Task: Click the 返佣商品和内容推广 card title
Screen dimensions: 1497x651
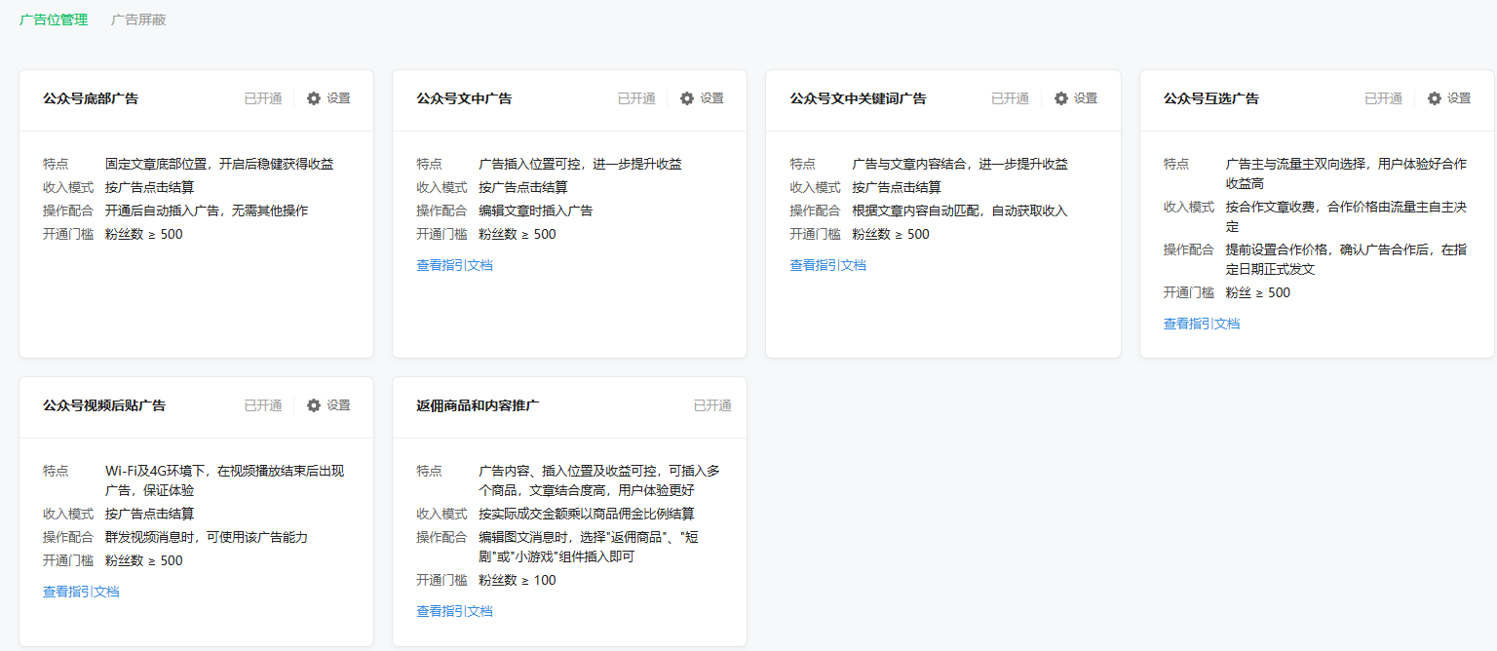Action: click(x=478, y=405)
